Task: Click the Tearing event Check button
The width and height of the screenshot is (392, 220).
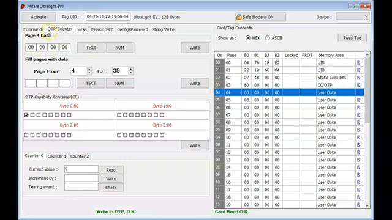Action: tap(111, 188)
